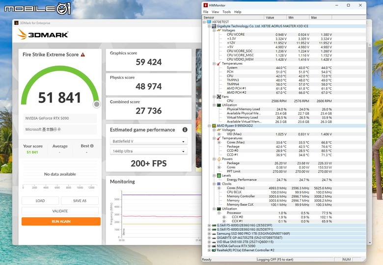383x265 pixels.
Task: Collapse the X870ETEST root node
Action: (204, 22)
